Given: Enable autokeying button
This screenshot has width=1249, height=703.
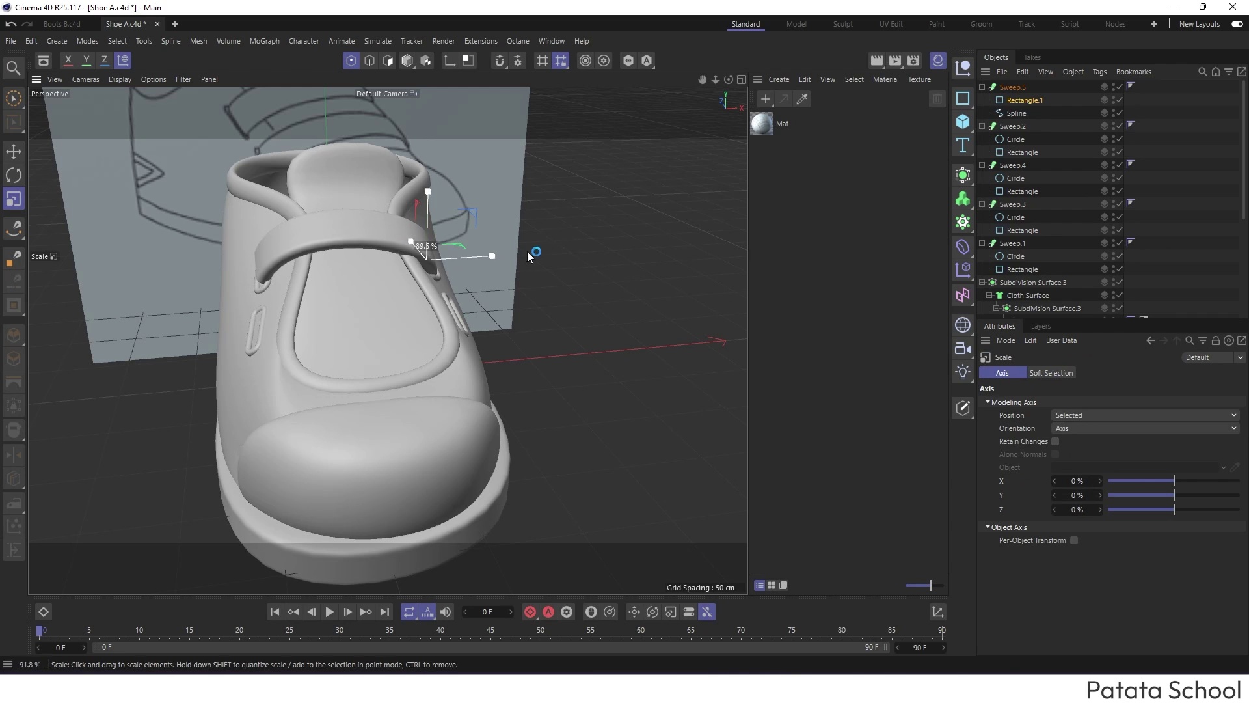Looking at the screenshot, I should 548,612.
